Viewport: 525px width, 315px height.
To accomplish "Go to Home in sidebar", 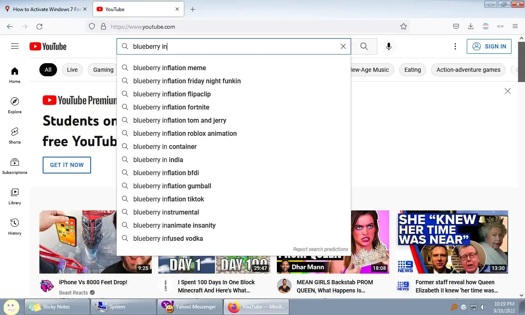I will (15, 75).
